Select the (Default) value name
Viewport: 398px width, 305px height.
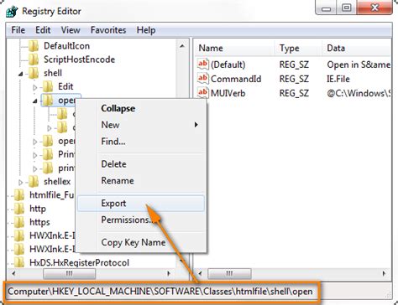click(x=228, y=65)
